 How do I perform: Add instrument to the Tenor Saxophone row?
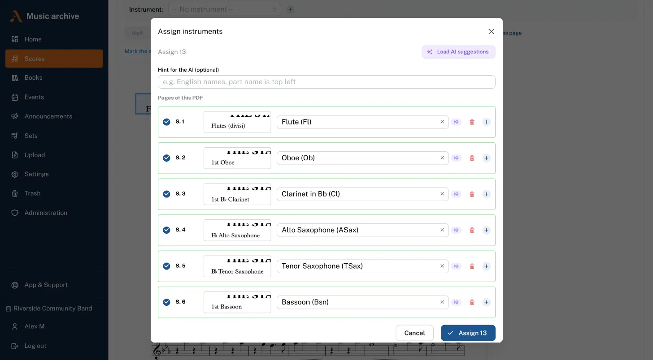pos(486,266)
